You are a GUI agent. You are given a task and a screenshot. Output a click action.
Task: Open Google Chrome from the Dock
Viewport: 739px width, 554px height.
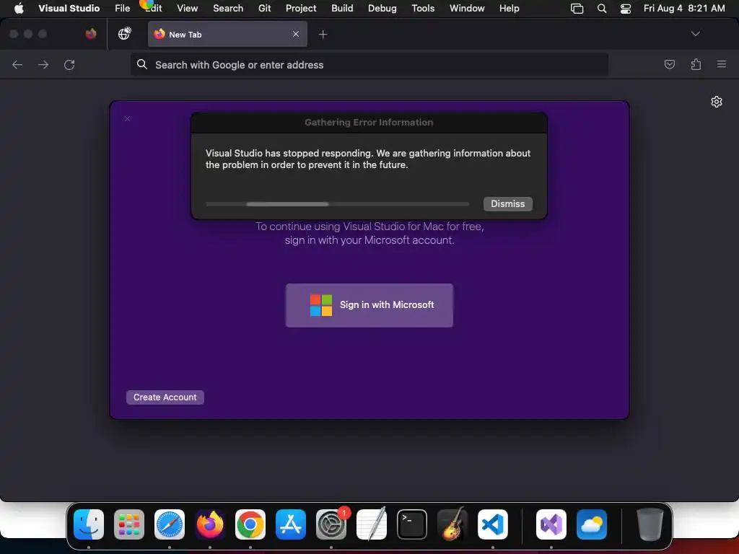[250, 524]
